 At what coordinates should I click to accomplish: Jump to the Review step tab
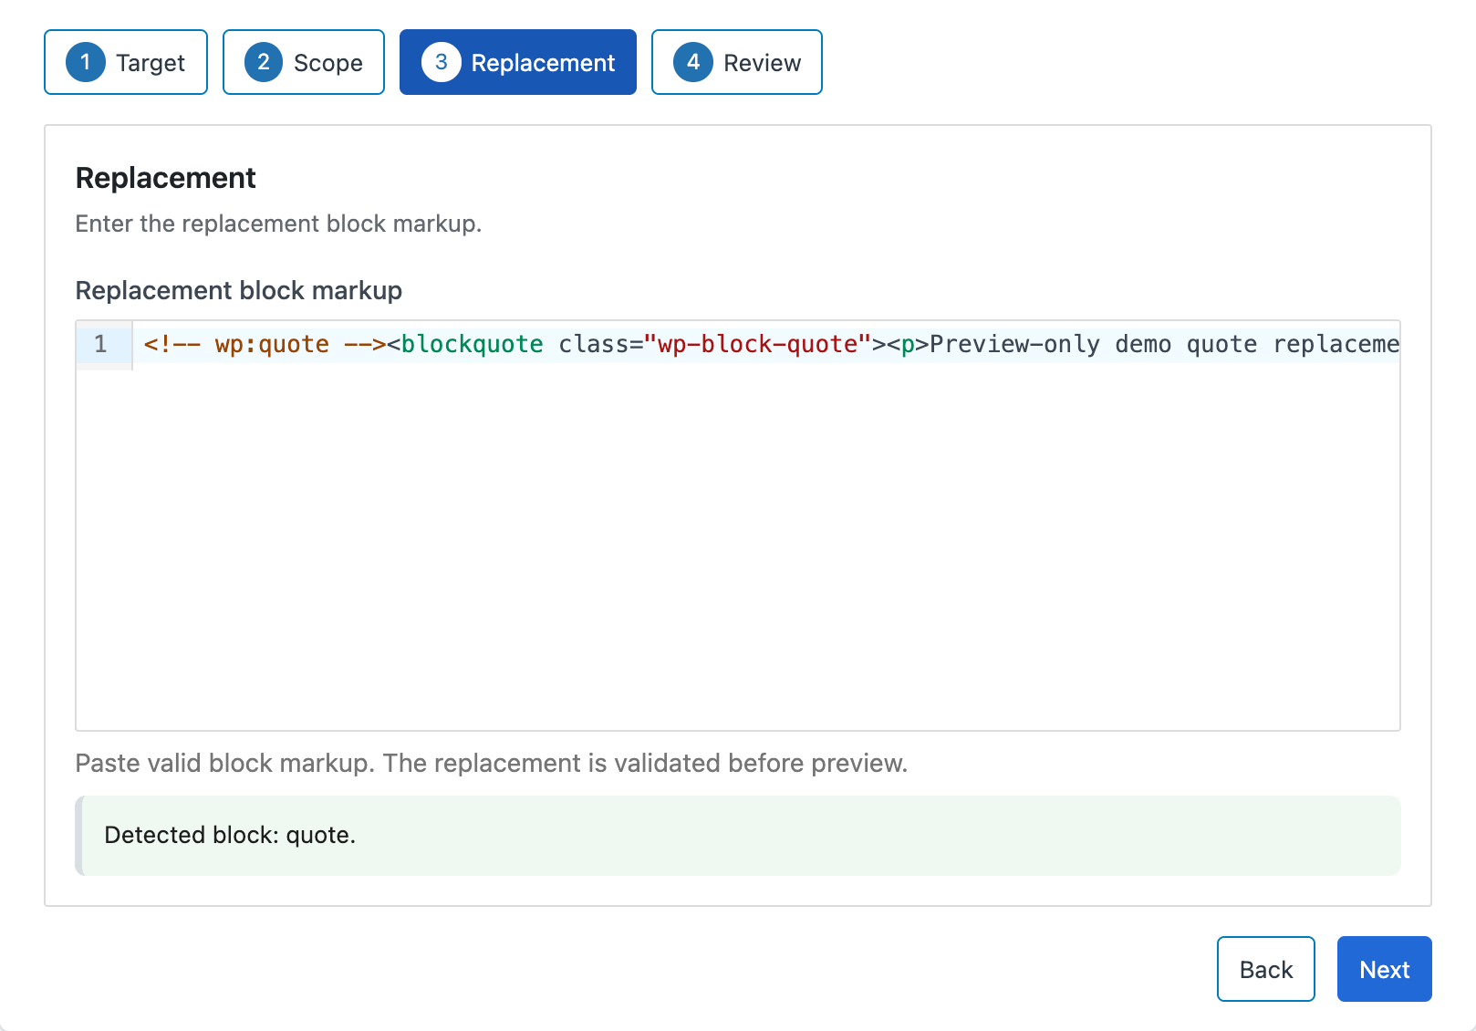click(x=737, y=62)
